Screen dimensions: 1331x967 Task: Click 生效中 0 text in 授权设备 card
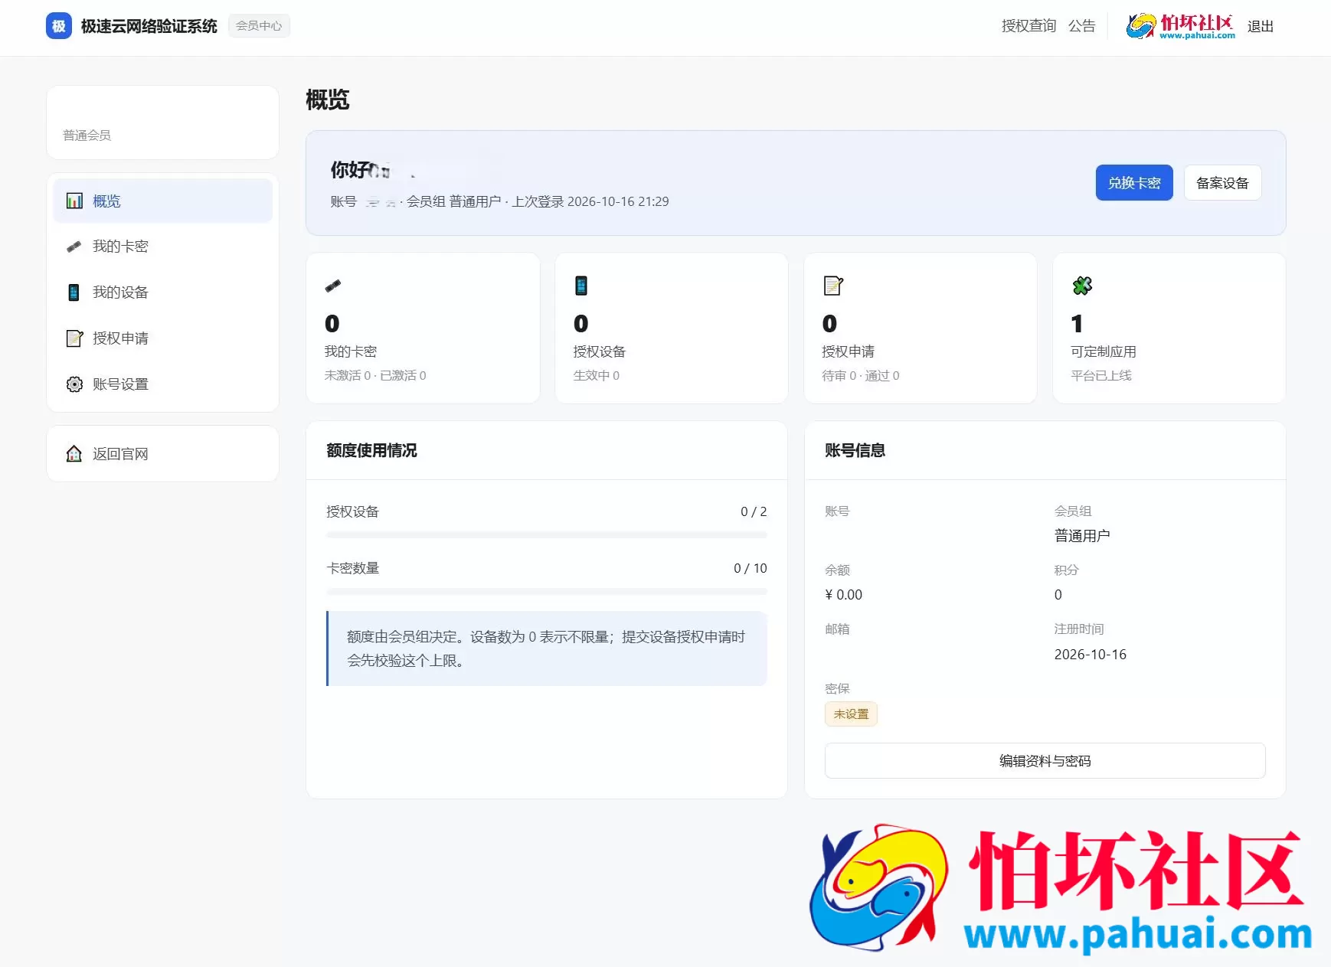(x=597, y=375)
